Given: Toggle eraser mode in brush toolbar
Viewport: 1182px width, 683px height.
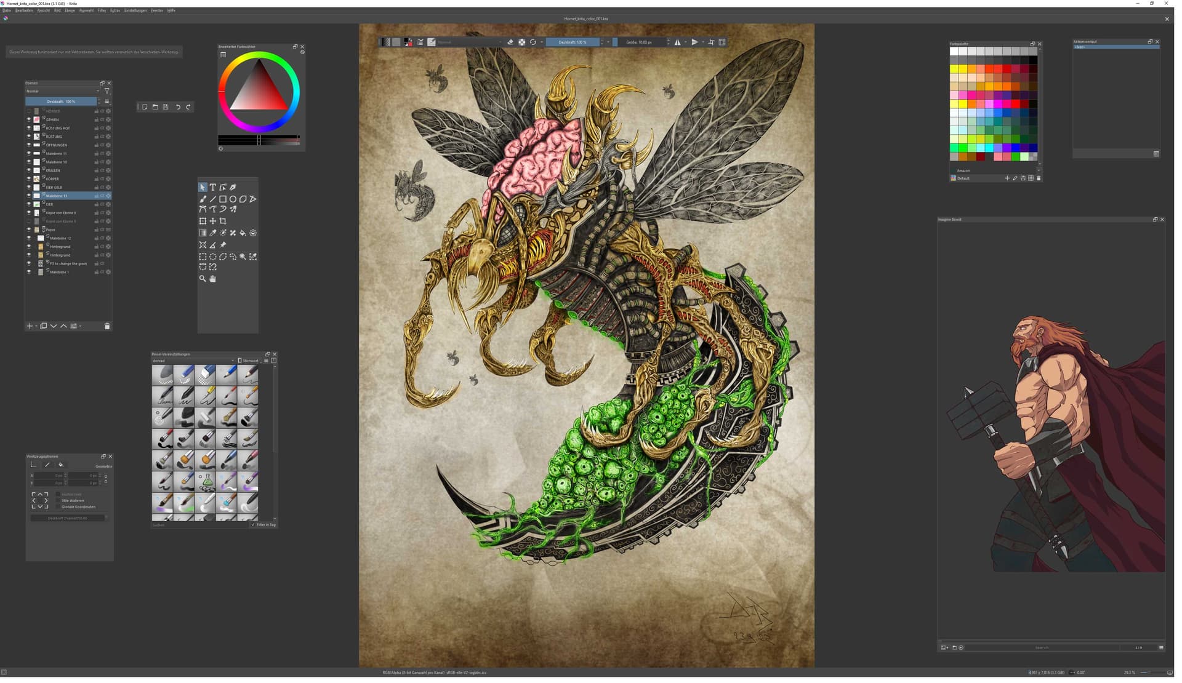Looking at the screenshot, I should click(510, 42).
